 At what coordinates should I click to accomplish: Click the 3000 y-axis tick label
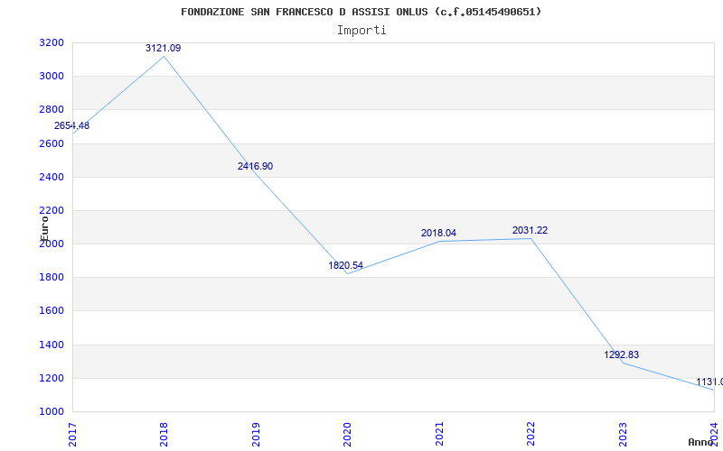pyautogui.click(x=52, y=77)
